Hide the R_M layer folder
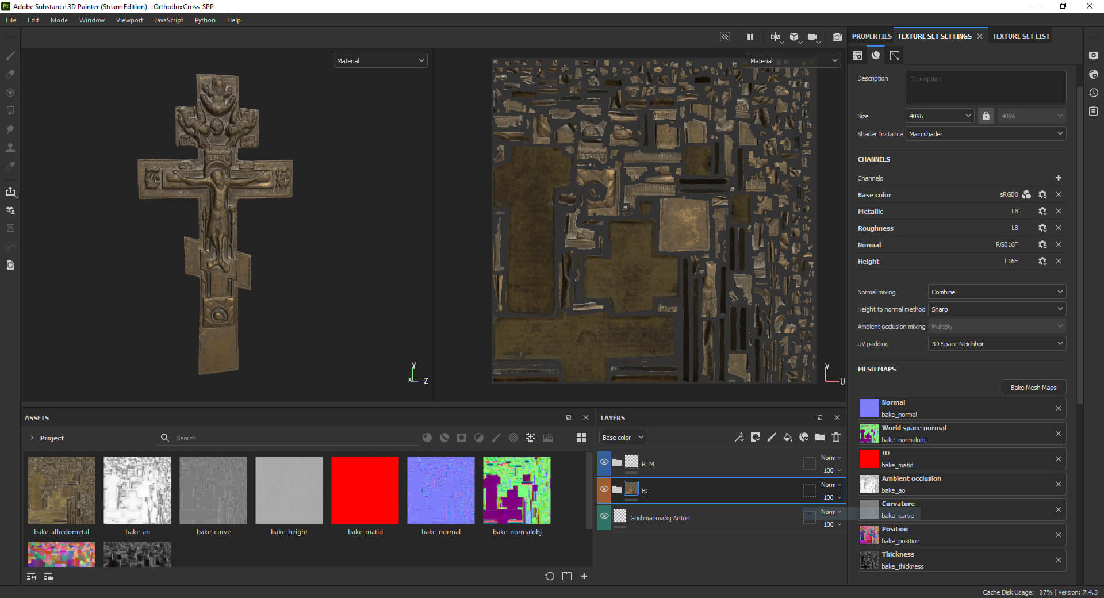The image size is (1104, 598). coord(604,462)
